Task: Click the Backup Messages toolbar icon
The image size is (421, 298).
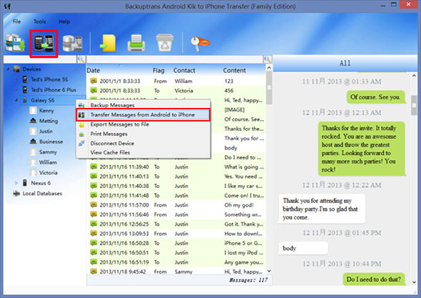Action: click(15, 43)
